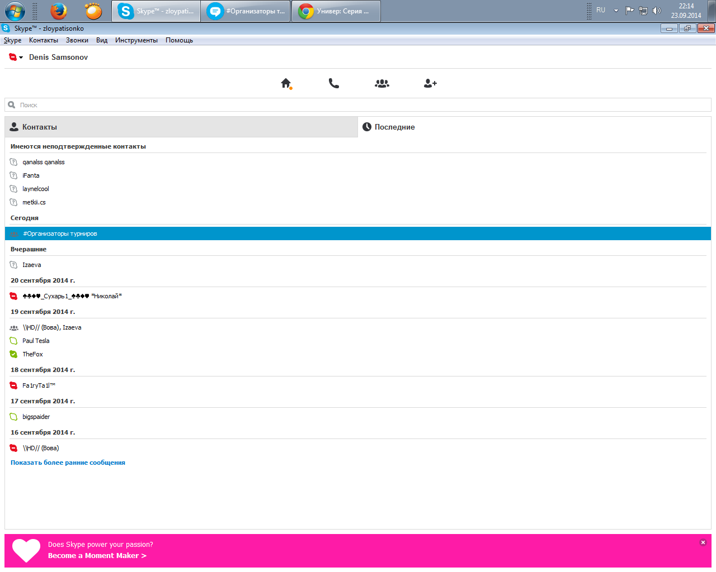Click the do-not-disturb icon beside Fa1ryTa1l

[13, 385]
